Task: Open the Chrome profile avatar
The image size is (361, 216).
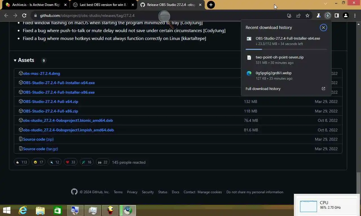Action: tap(345, 16)
